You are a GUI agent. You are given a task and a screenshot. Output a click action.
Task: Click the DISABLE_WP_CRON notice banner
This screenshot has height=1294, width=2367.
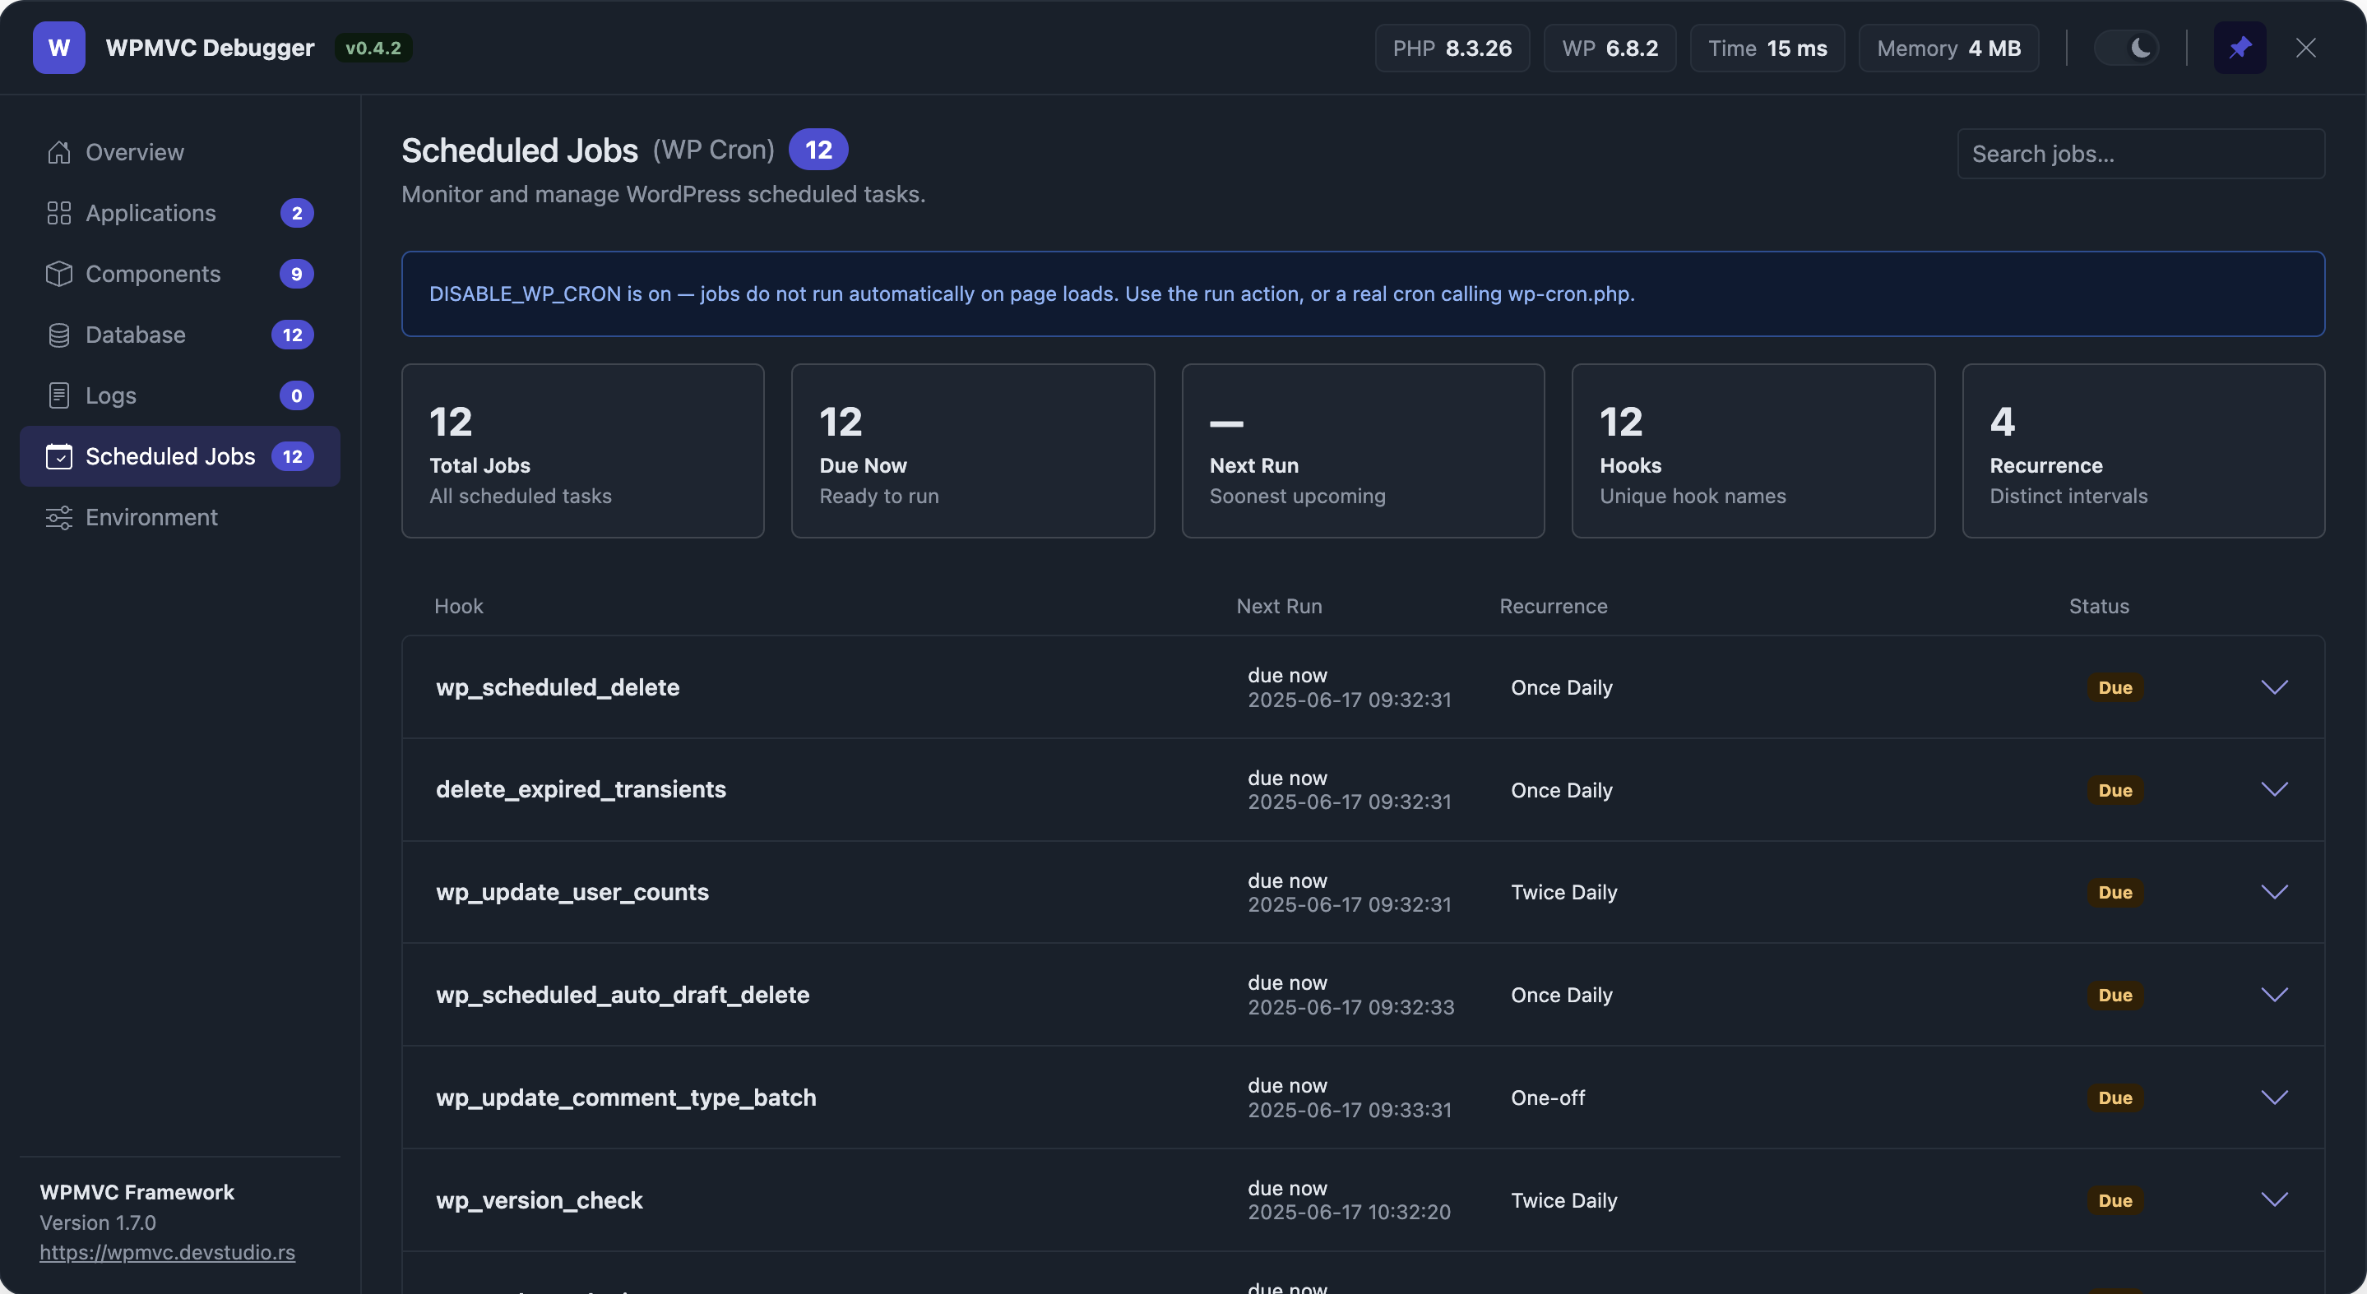pos(1363,293)
